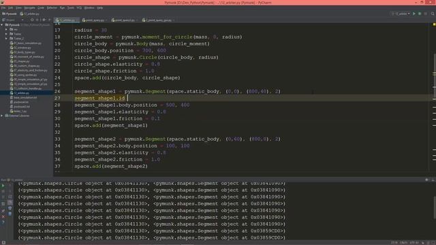Expand External Libraries node
Screen dimensions: 436x245
(x=2, y=116)
